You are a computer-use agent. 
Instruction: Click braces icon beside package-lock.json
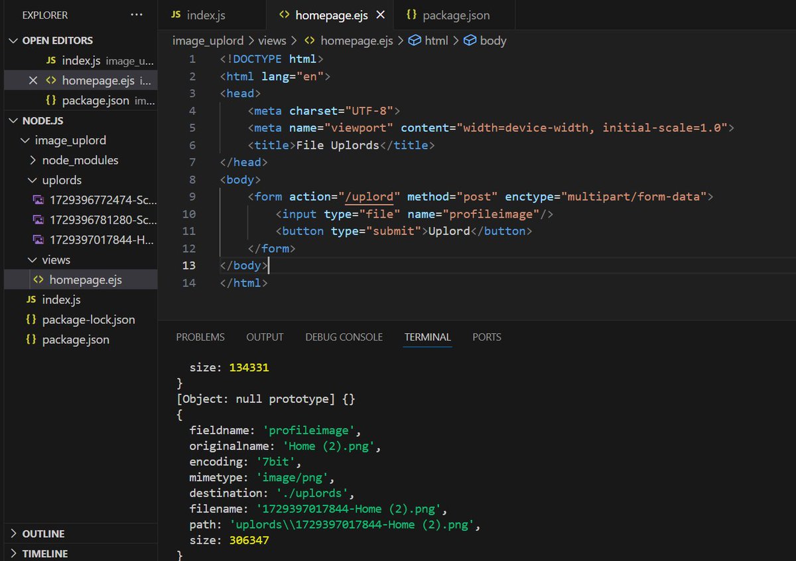coord(31,319)
